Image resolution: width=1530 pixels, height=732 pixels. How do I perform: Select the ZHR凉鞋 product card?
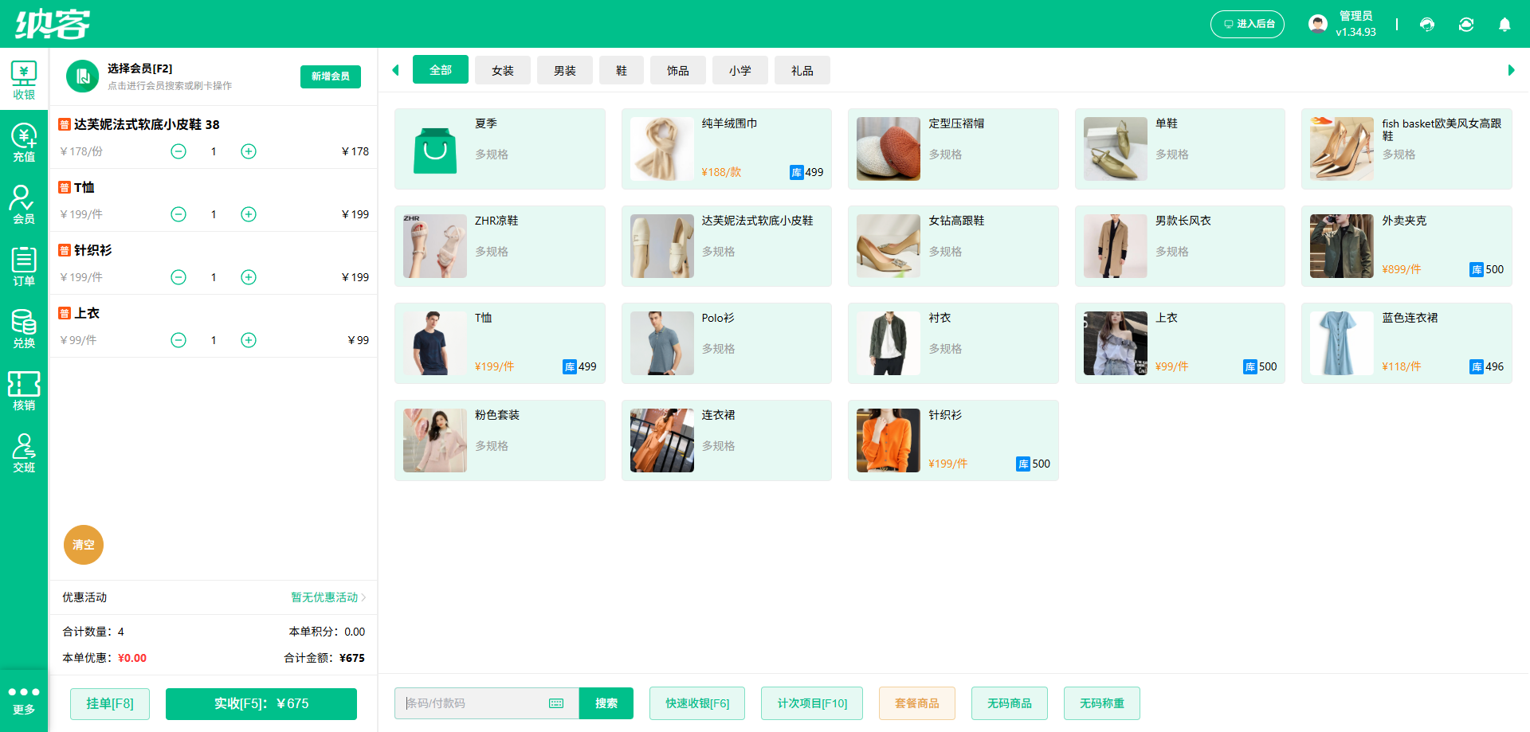point(500,246)
